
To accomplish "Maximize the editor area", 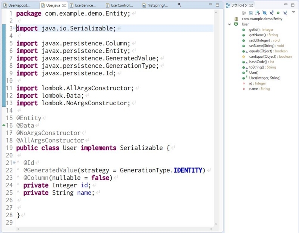I will tap(218, 5).
